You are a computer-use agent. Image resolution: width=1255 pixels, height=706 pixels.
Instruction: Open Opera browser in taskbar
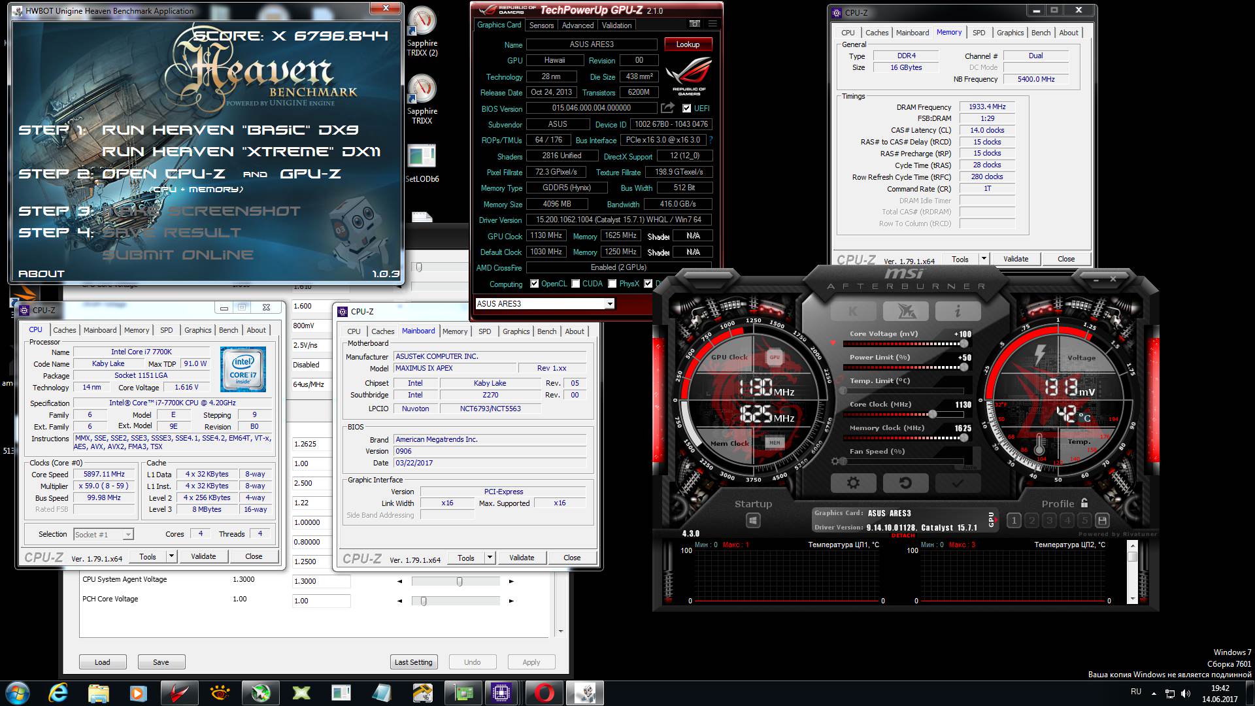click(x=544, y=693)
